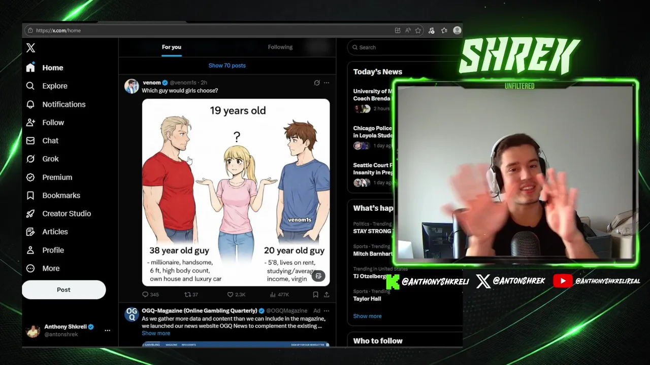This screenshot has width=650, height=365.
Task: Click the X logo in sidebar
Action: click(x=30, y=48)
